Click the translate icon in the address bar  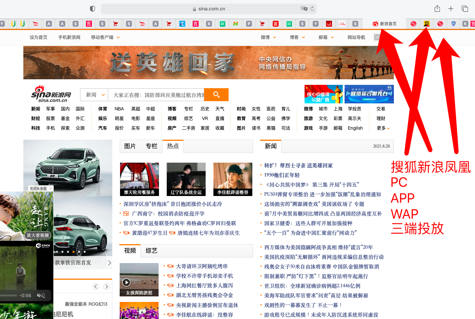pos(304,9)
